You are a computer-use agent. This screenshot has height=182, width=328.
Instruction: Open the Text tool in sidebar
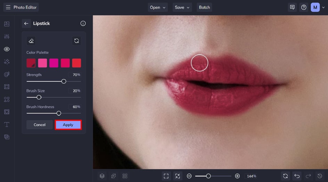7,124
